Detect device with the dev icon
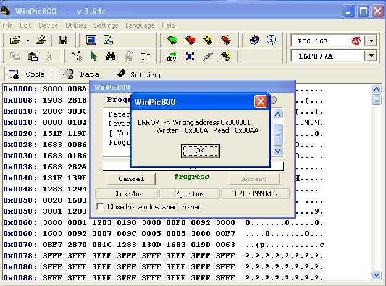 [172, 56]
